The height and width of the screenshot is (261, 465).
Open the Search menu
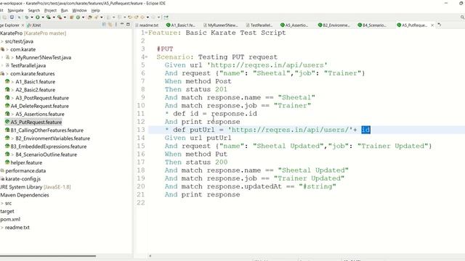click(34, 10)
